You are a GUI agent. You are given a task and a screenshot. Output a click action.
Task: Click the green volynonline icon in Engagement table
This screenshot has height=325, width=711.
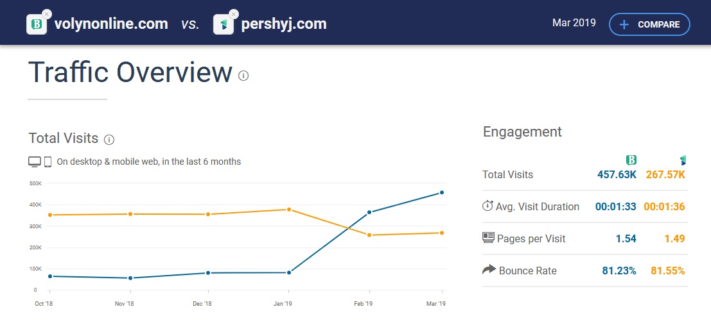[631, 160]
